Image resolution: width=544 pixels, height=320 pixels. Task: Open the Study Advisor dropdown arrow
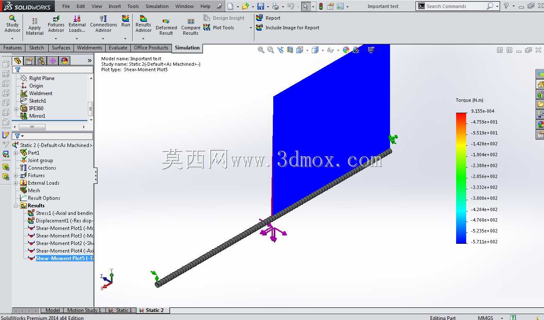pyautogui.click(x=12, y=39)
